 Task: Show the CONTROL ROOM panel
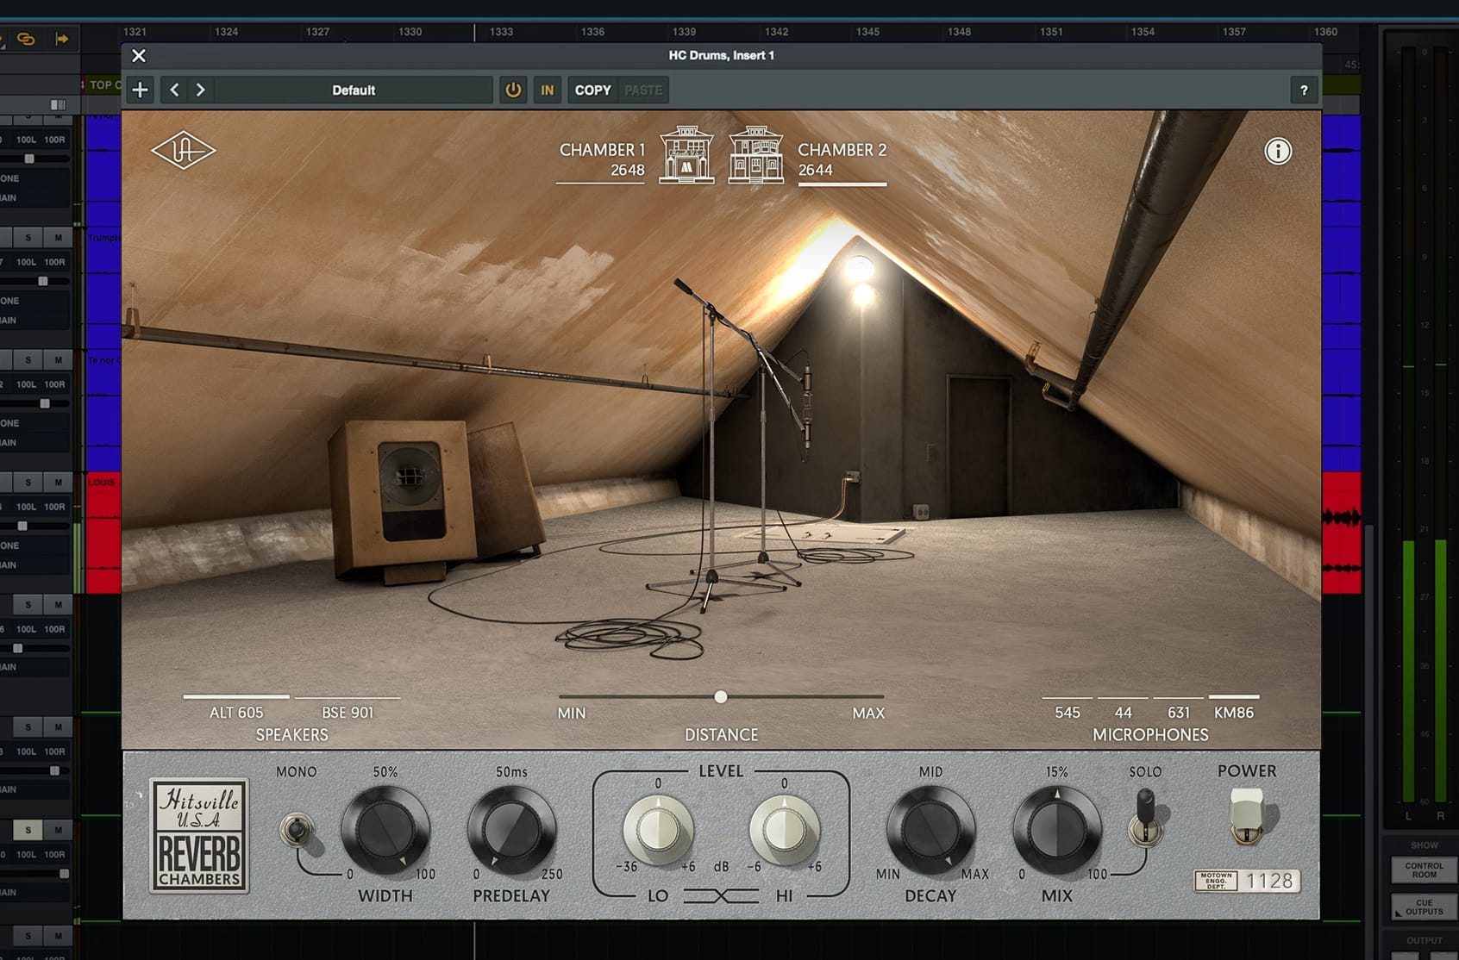click(1424, 870)
